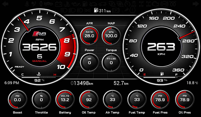The image size is (201, 117).
Task: Tap the Boost label
Action: click(x=18, y=112)
